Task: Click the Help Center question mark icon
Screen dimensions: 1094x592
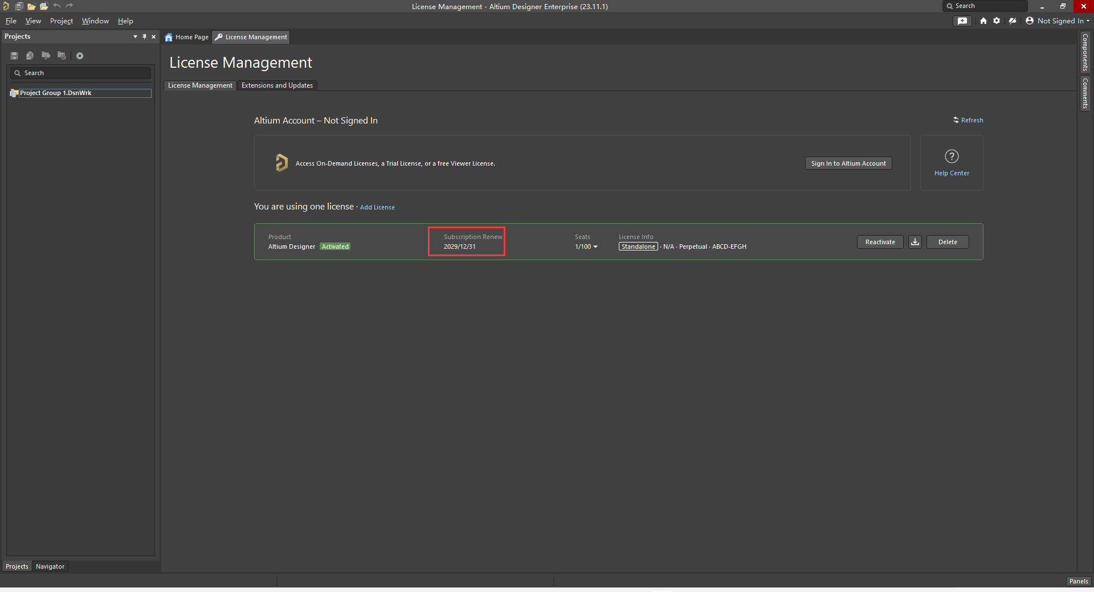Action: coord(952,157)
